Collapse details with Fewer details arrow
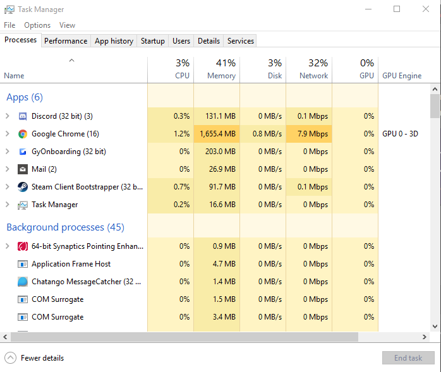 pyautogui.click(x=10, y=358)
